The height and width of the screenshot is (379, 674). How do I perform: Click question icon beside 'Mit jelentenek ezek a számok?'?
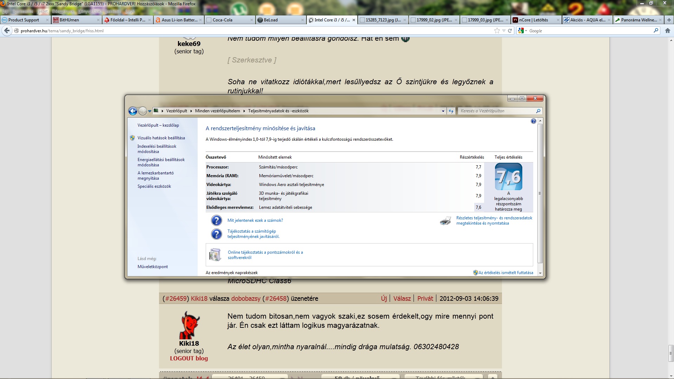(216, 220)
